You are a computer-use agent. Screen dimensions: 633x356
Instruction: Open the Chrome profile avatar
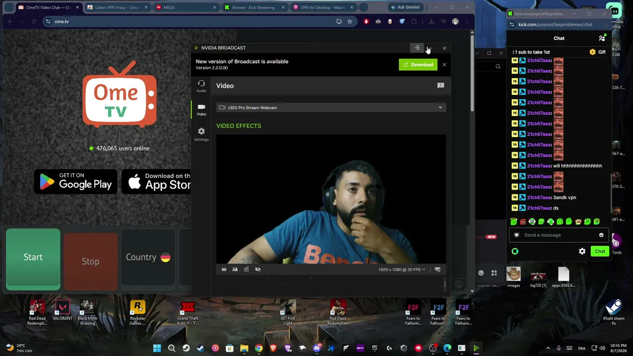point(455,22)
